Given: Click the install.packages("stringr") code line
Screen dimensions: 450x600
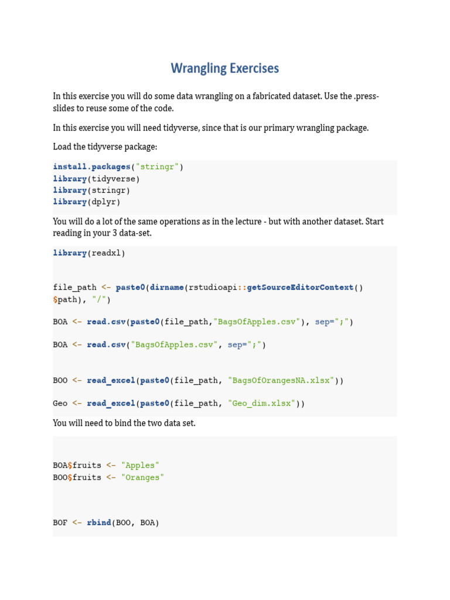Looking at the screenshot, I should coord(118,167).
